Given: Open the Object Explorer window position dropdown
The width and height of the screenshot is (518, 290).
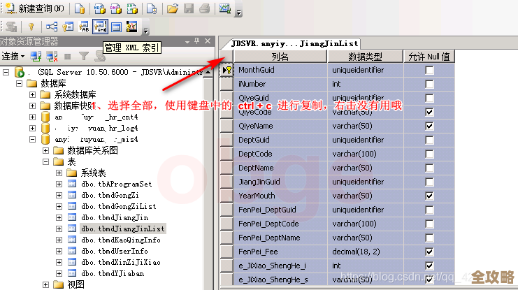Looking at the screenshot, I should coord(187,42).
